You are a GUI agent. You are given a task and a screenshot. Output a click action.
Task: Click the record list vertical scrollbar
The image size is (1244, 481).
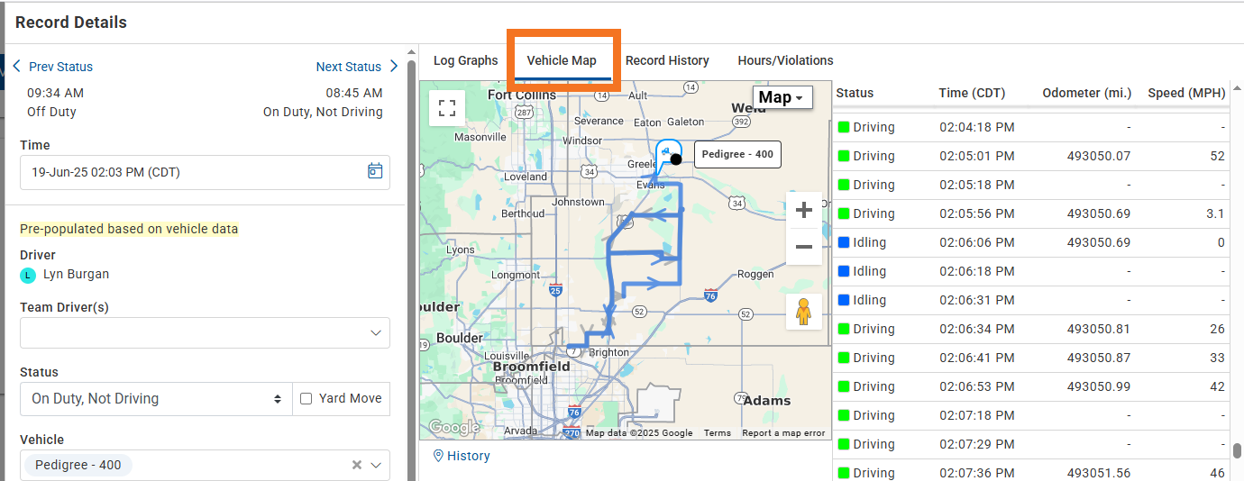[1238, 449]
